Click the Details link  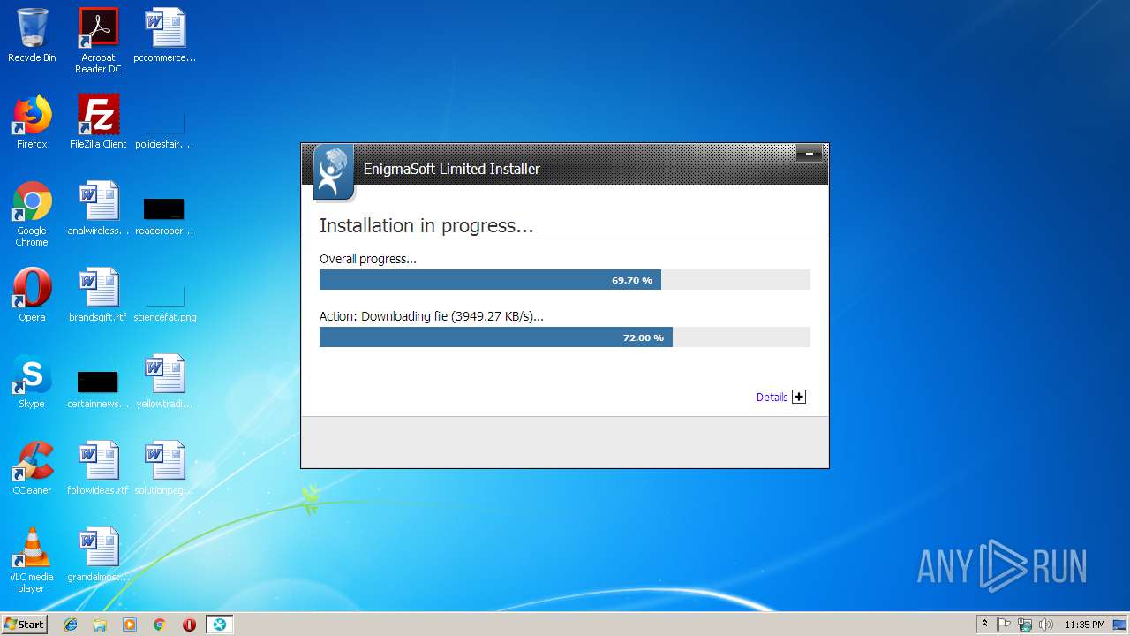coord(772,397)
